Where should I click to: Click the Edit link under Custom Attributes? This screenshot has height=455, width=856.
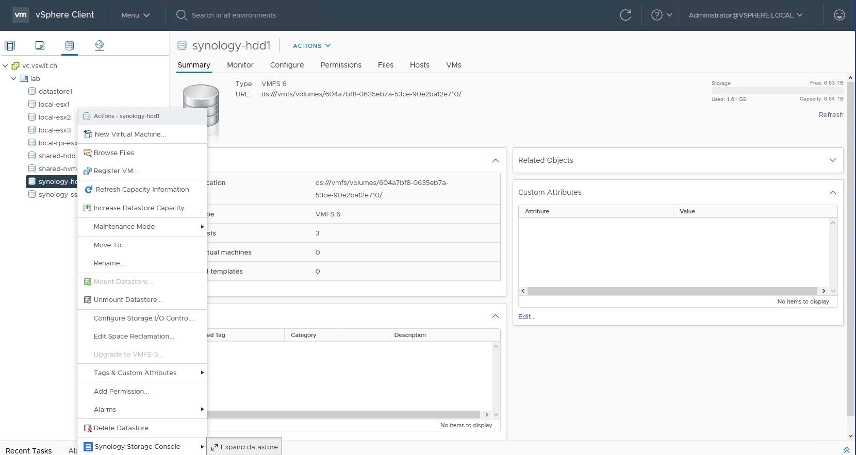(x=526, y=317)
